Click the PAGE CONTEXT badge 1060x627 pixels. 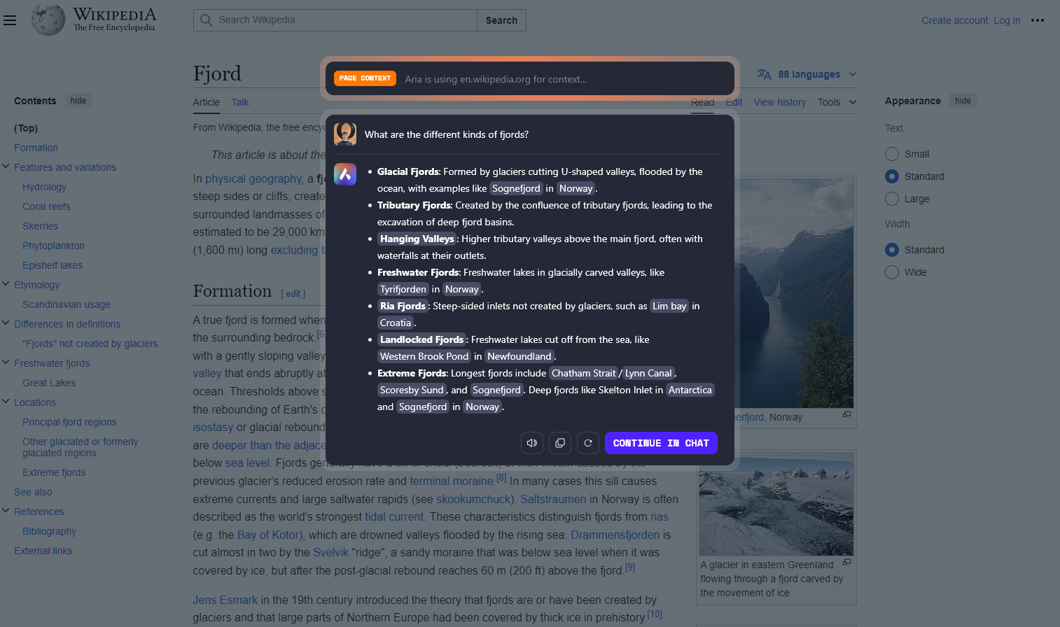coord(365,78)
